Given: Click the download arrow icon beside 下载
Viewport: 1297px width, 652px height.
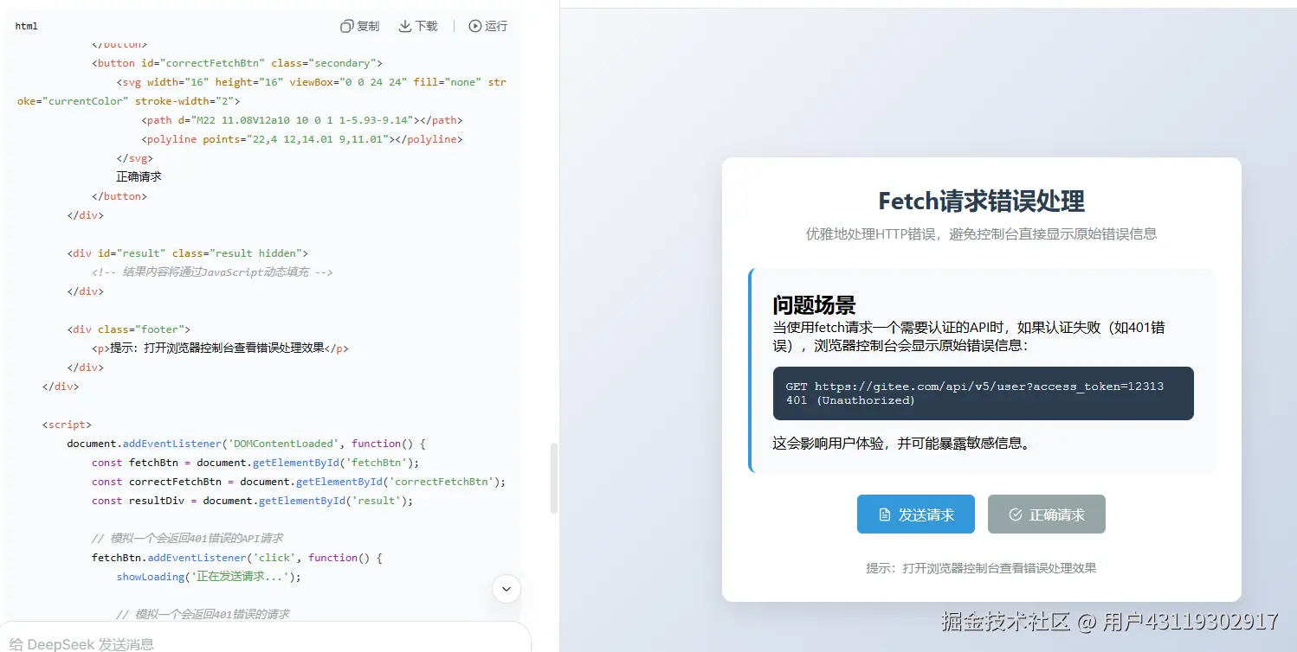Looking at the screenshot, I should coord(403,26).
